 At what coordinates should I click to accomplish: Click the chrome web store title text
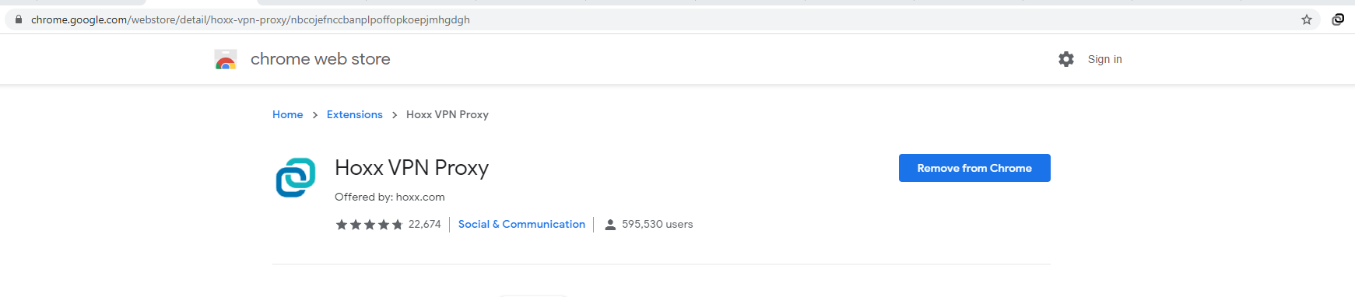pyautogui.click(x=321, y=59)
